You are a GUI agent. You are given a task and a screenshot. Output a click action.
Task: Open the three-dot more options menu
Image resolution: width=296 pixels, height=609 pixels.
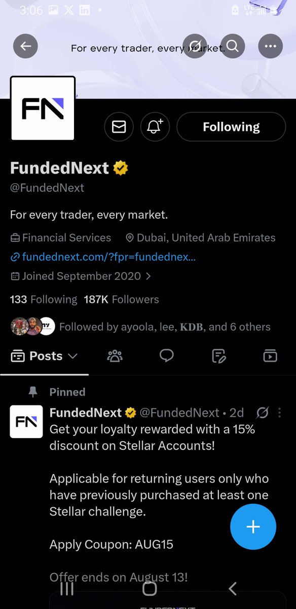pos(270,47)
